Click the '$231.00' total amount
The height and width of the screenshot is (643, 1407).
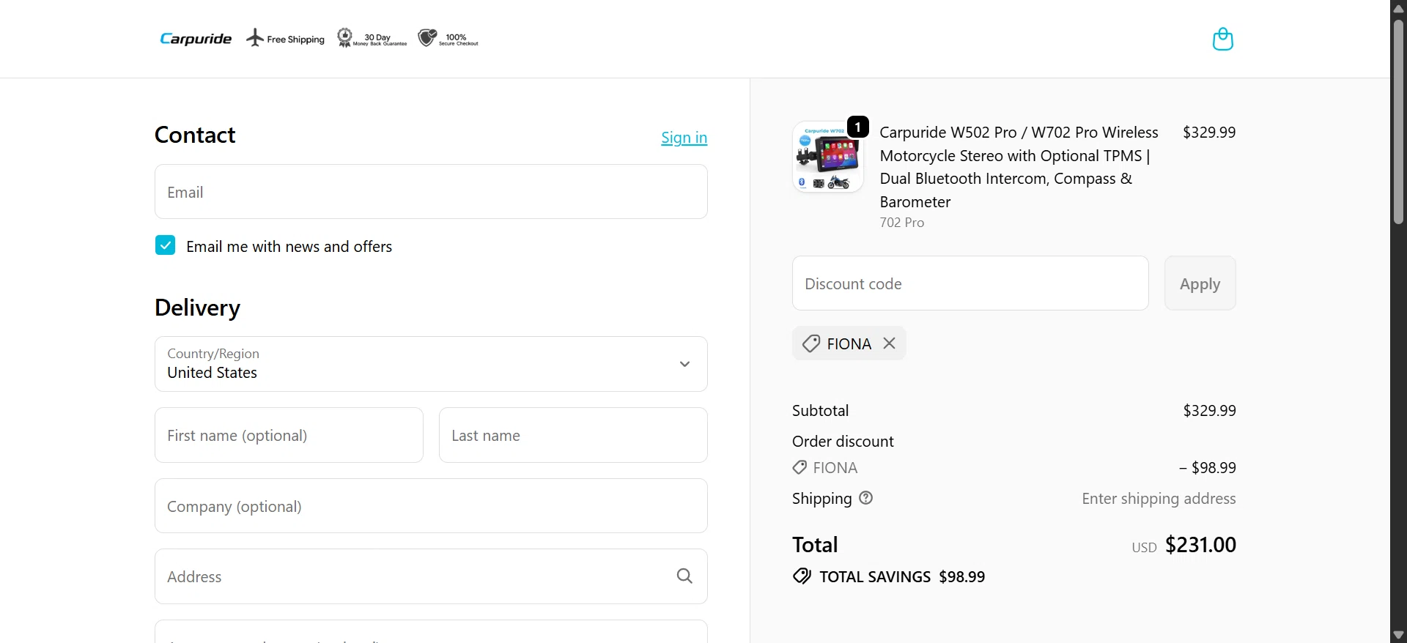(1200, 545)
